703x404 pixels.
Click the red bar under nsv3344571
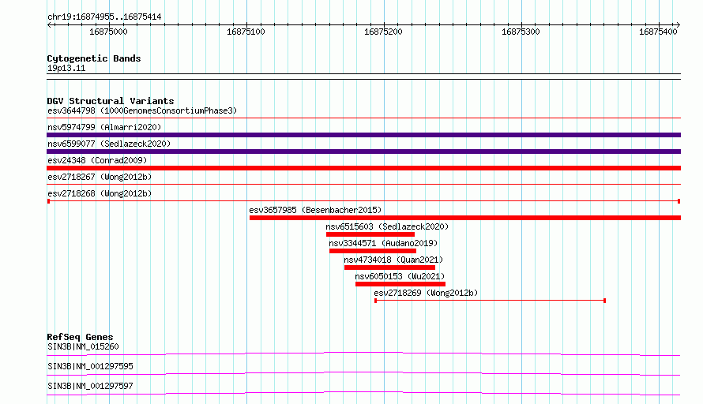[373, 251]
